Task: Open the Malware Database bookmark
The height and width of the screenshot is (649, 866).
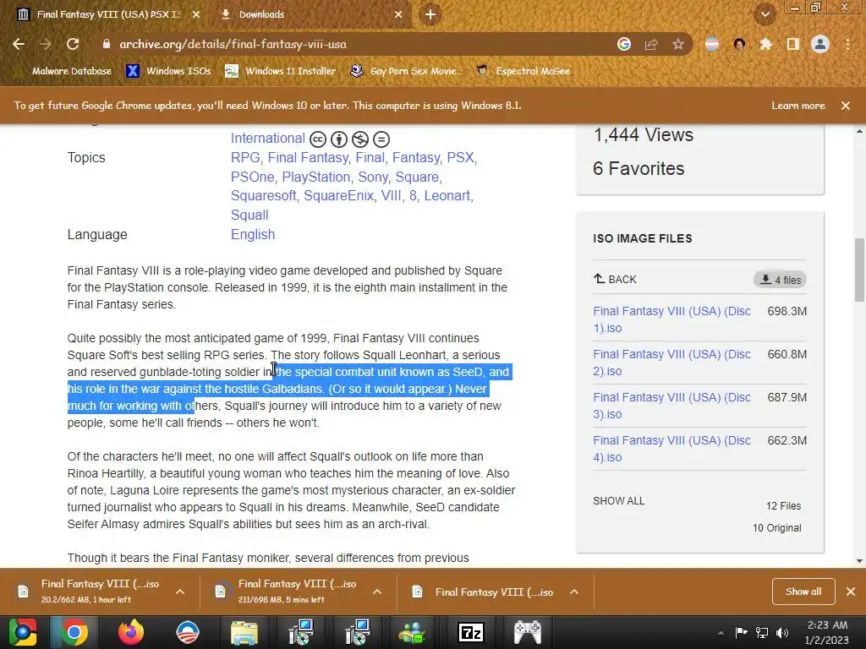Action: 71,71
